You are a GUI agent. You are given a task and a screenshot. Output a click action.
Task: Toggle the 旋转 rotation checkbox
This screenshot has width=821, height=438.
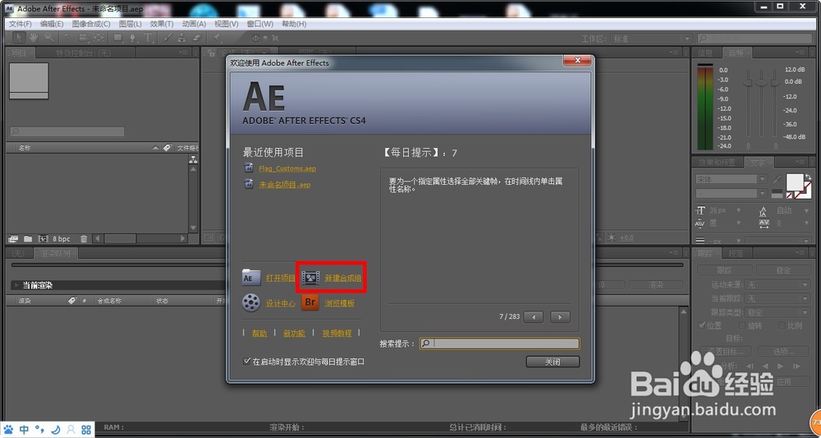(x=741, y=325)
